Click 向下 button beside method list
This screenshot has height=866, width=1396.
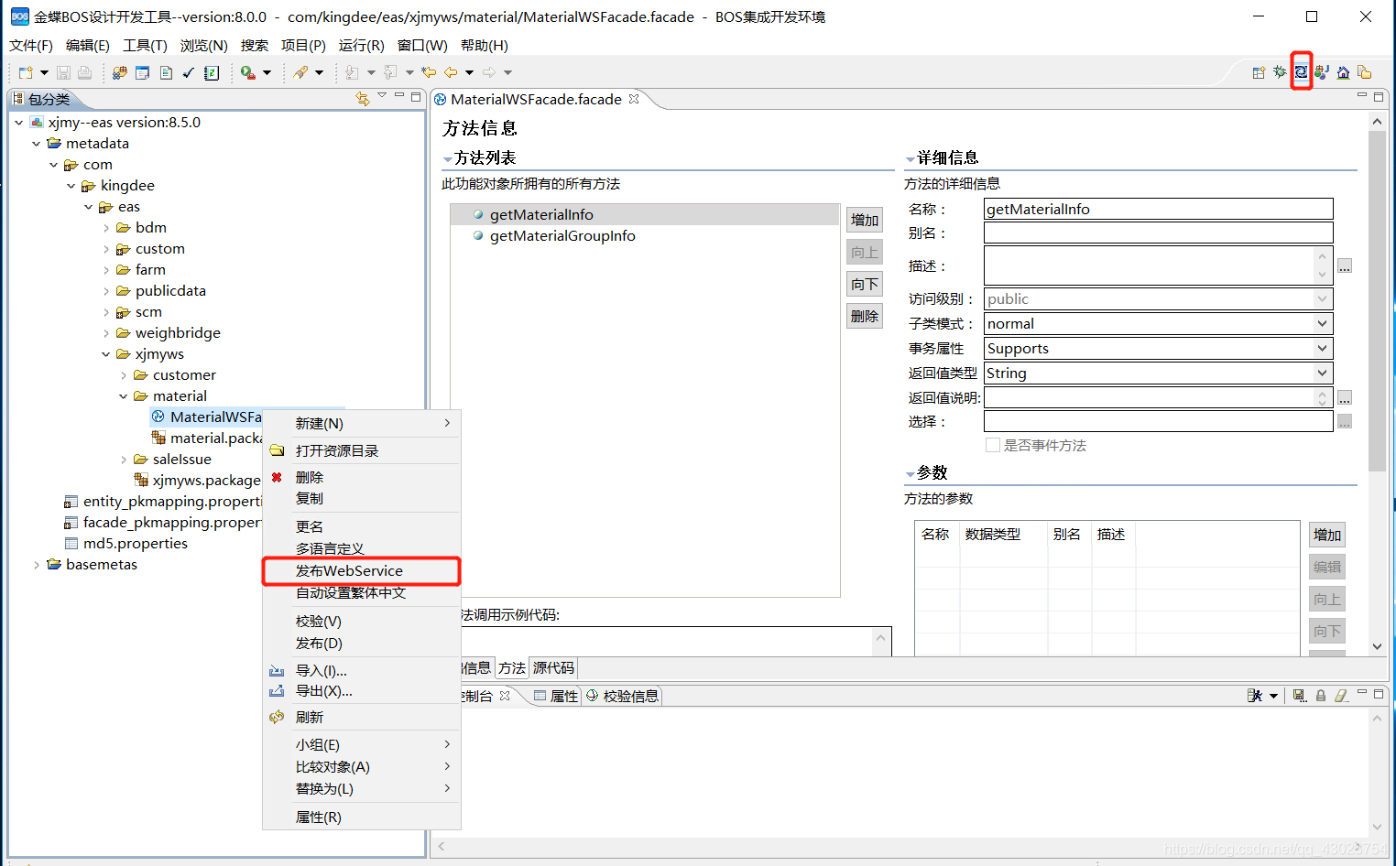click(865, 284)
